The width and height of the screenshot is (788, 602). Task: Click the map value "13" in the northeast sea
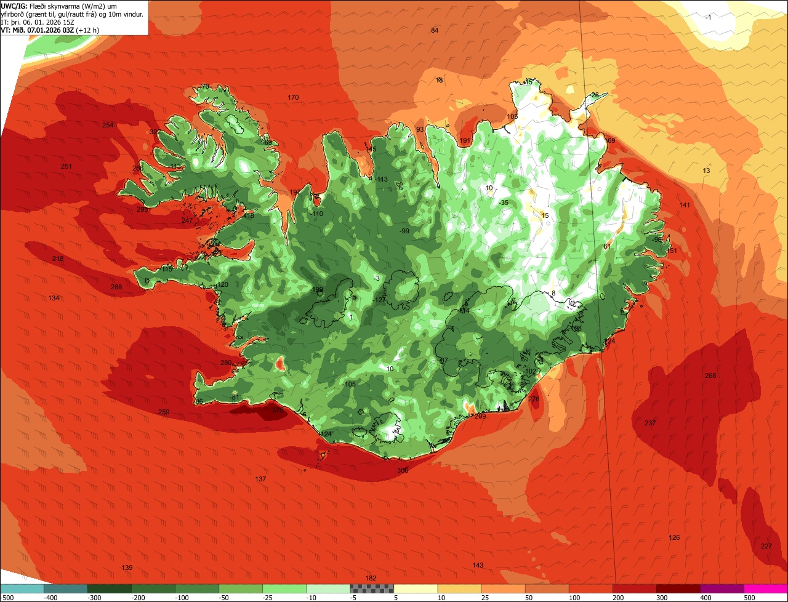(x=706, y=171)
